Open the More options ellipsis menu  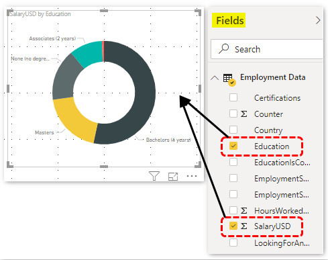(x=192, y=176)
